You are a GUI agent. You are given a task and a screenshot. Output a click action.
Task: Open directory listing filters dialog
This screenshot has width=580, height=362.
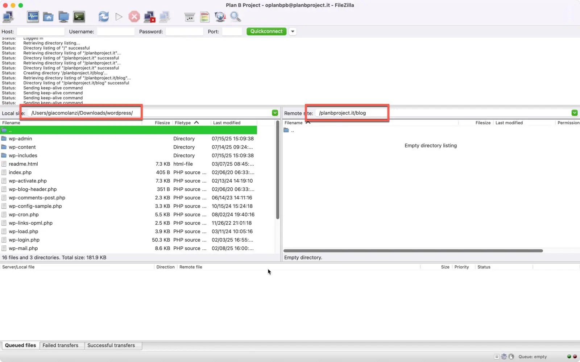click(189, 17)
